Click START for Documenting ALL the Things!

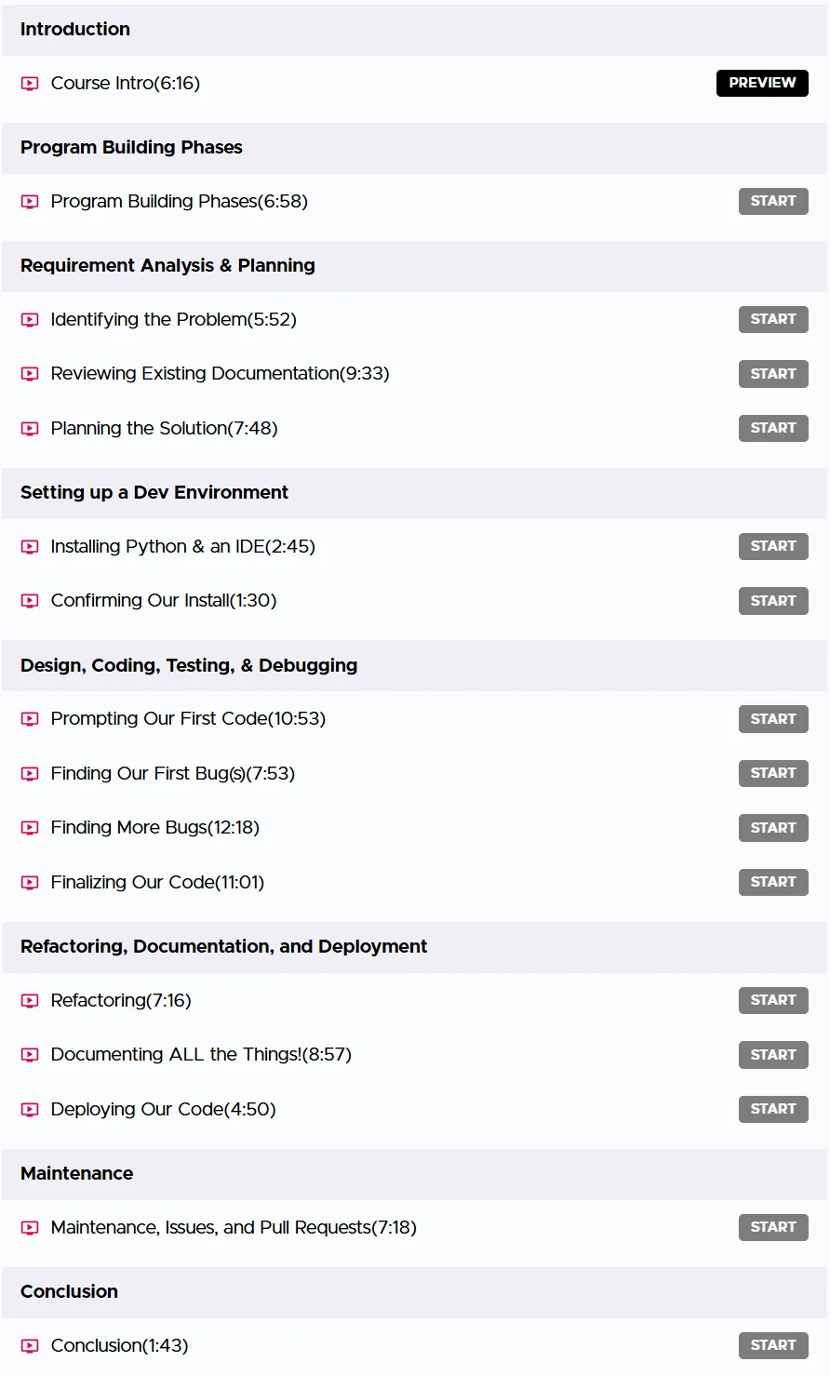[773, 1055]
